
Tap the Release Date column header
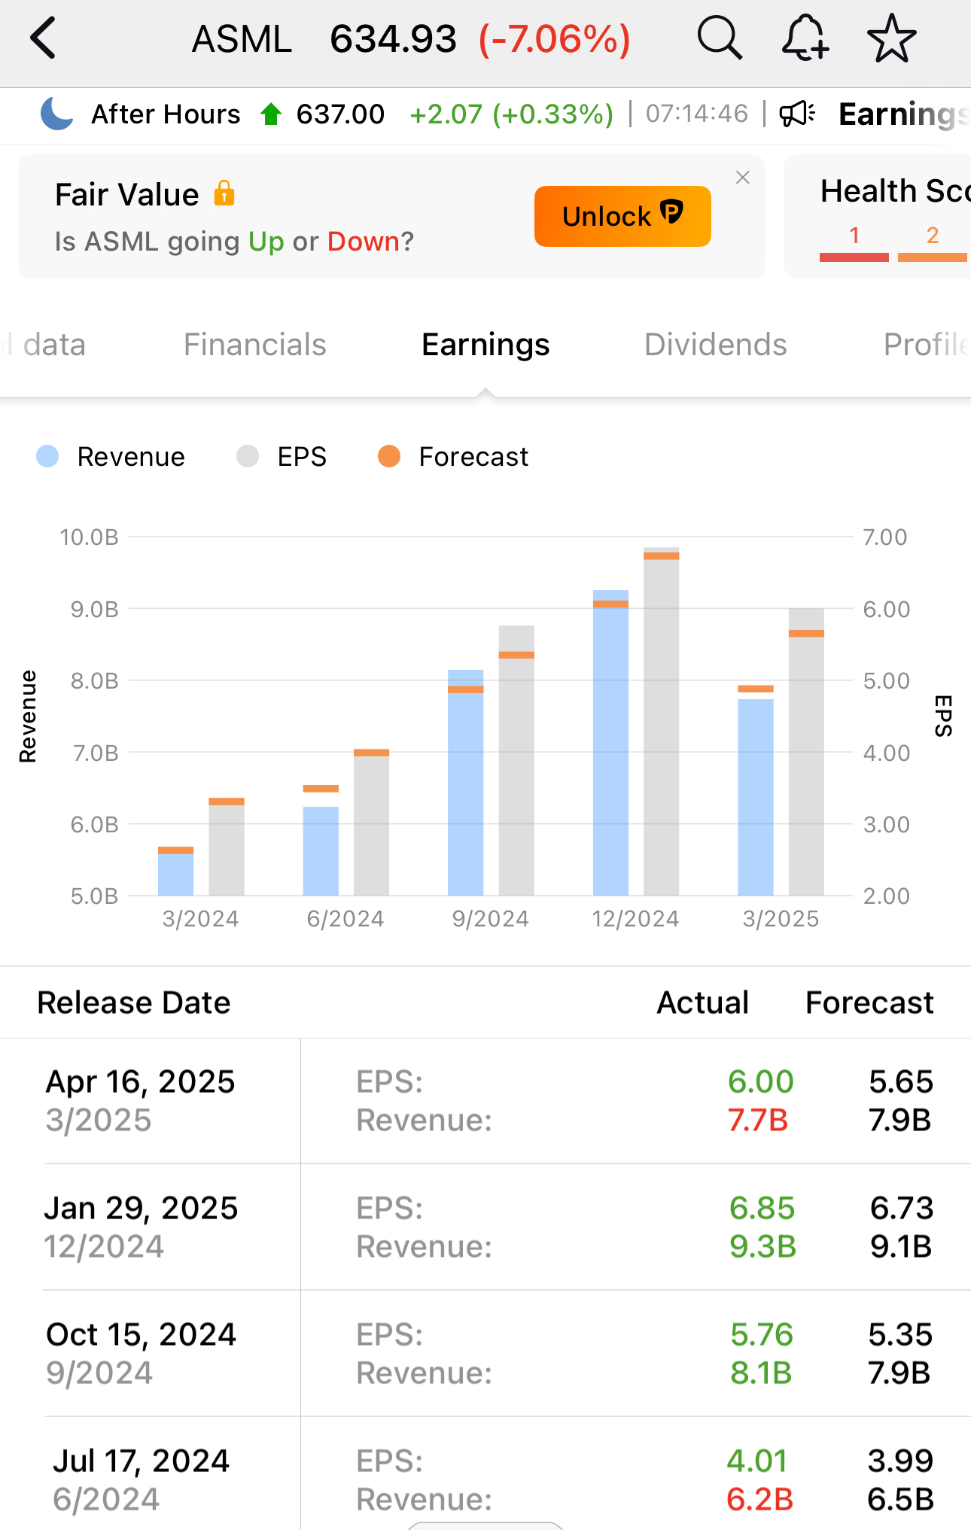tap(134, 1002)
